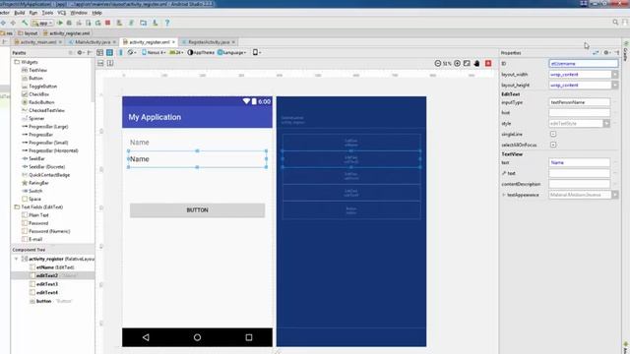630x354 pixels.
Task: Click the Properties panel settings gear
Action: [606, 52]
